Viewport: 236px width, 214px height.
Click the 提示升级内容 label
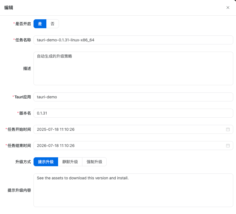click(x=19, y=190)
